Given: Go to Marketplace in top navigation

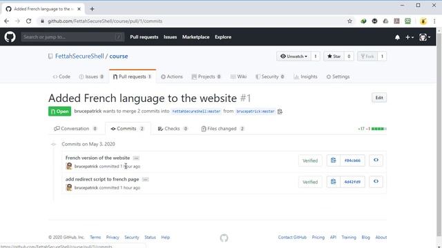Looking at the screenshot, I should click(x=195, y=37).
